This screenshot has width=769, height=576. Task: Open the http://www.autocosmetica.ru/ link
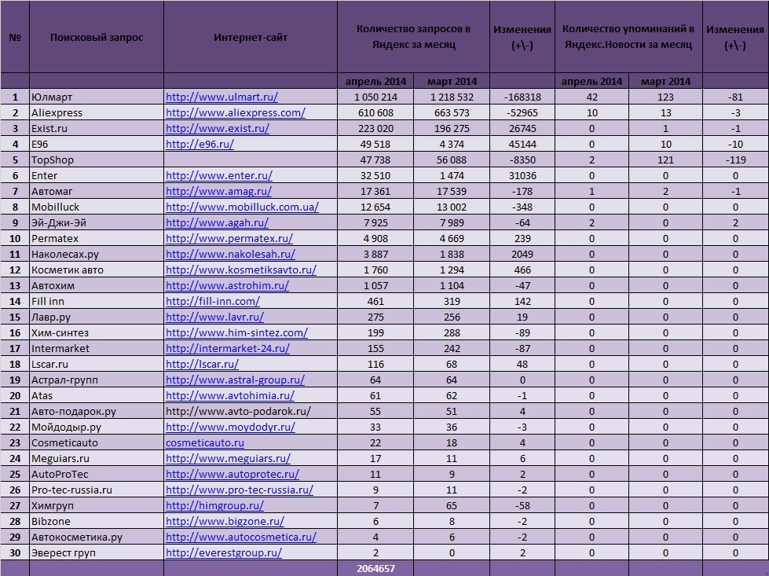coord(241,537)
